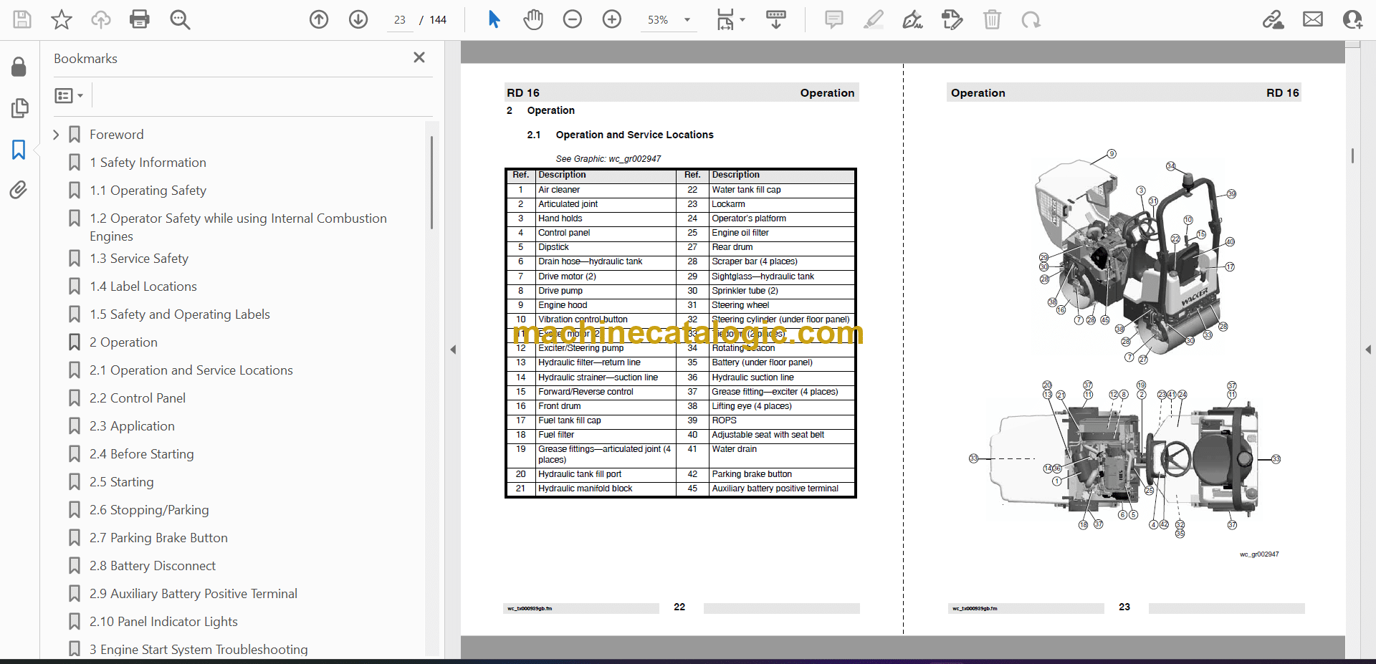Image resolution: width=1376 pixels, height=664 pixels.
Task: Toggle the Bookmarks panel sidebar icon
Action: (x=19, y=150)
